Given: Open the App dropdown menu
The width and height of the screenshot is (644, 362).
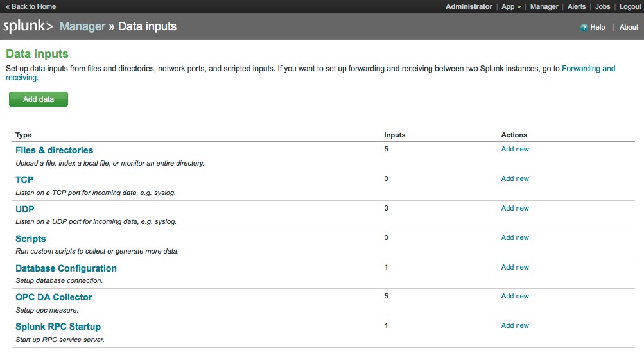Looking at the screenshot, I should (511, 6).
